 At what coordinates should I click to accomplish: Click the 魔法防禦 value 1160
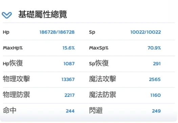pyautogui.click(x=156, y=95)
